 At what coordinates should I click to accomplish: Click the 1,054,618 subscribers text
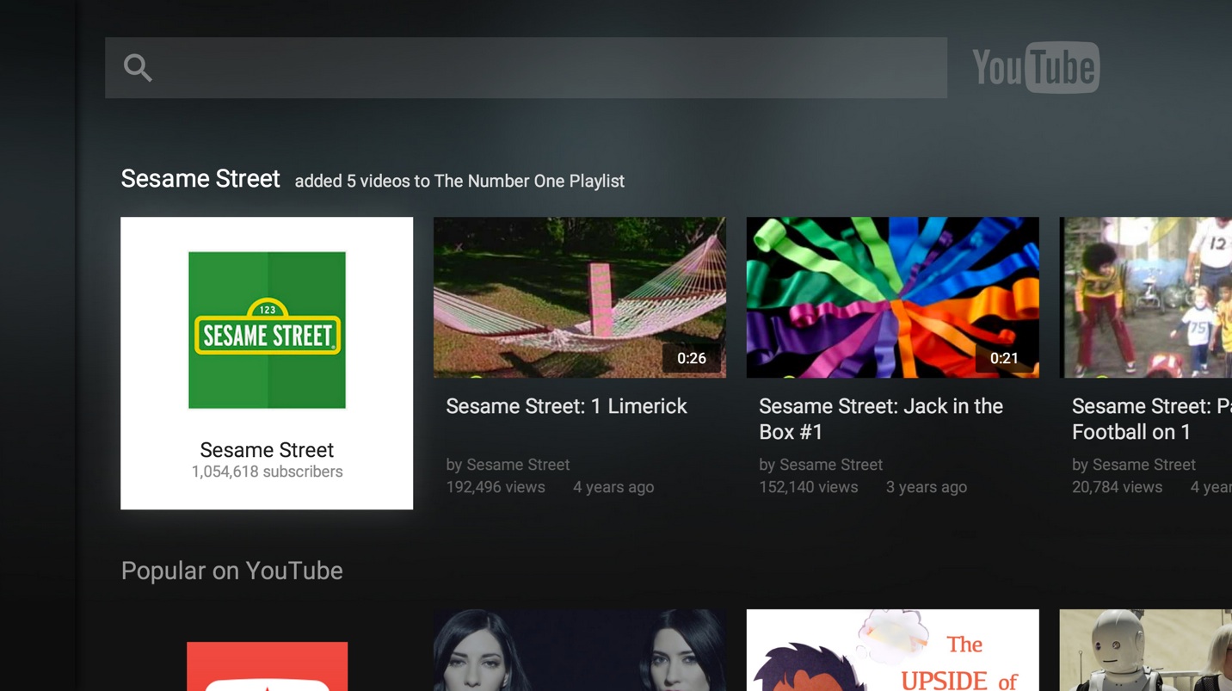[267, 471]
